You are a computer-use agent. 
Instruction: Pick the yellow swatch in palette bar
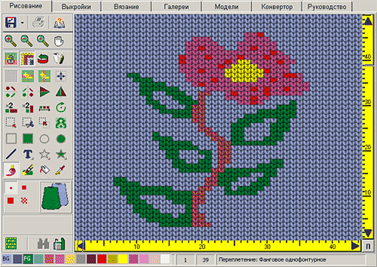123,259
